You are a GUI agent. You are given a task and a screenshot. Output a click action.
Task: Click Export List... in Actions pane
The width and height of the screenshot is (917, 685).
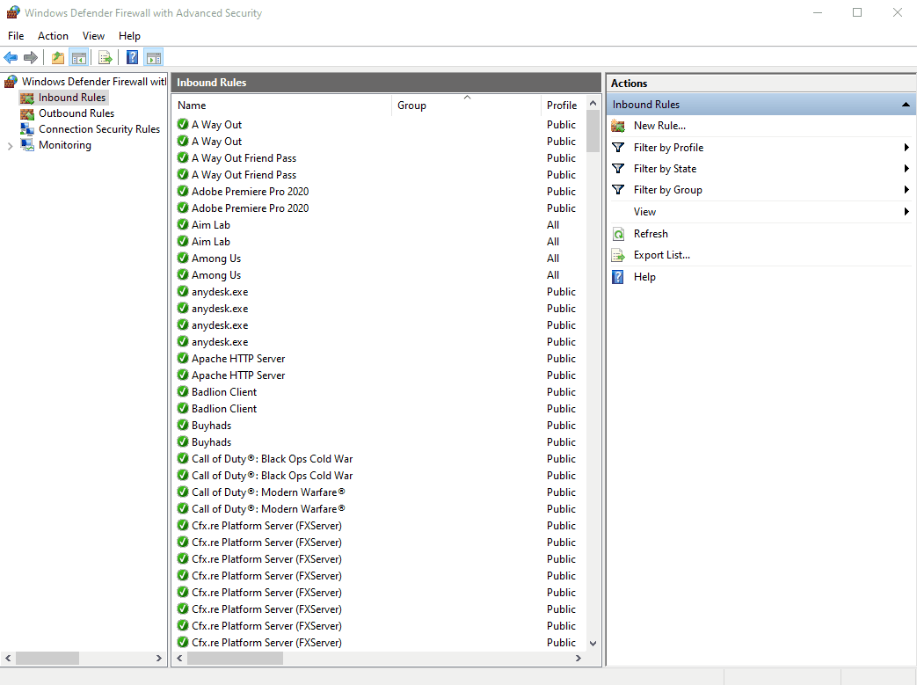coord(661,255)
